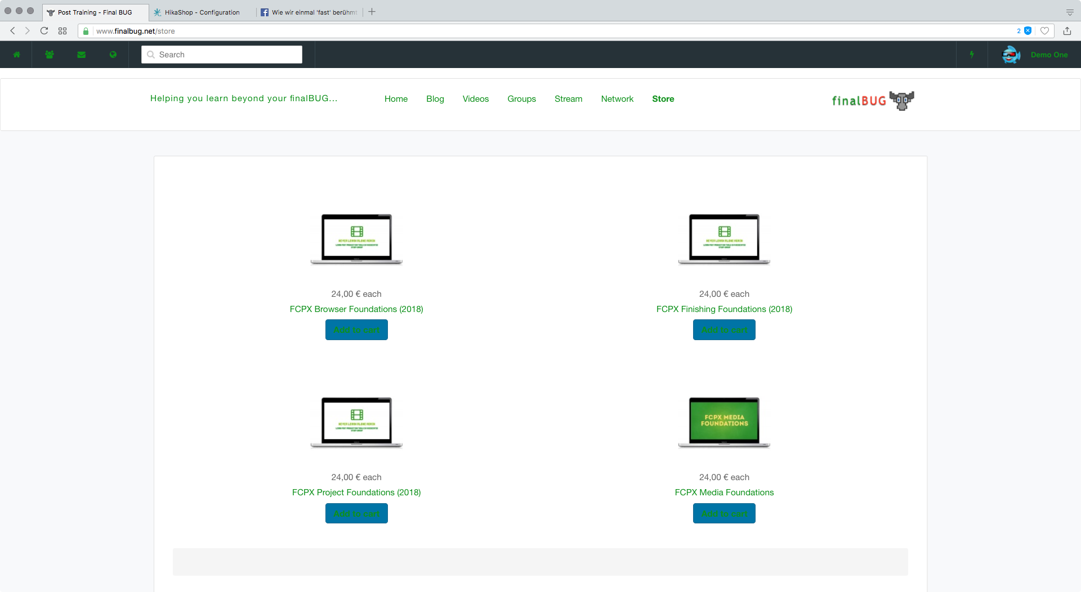Open the tab list menu icon
1081x592 pixels.
(x=1070, y=12)
